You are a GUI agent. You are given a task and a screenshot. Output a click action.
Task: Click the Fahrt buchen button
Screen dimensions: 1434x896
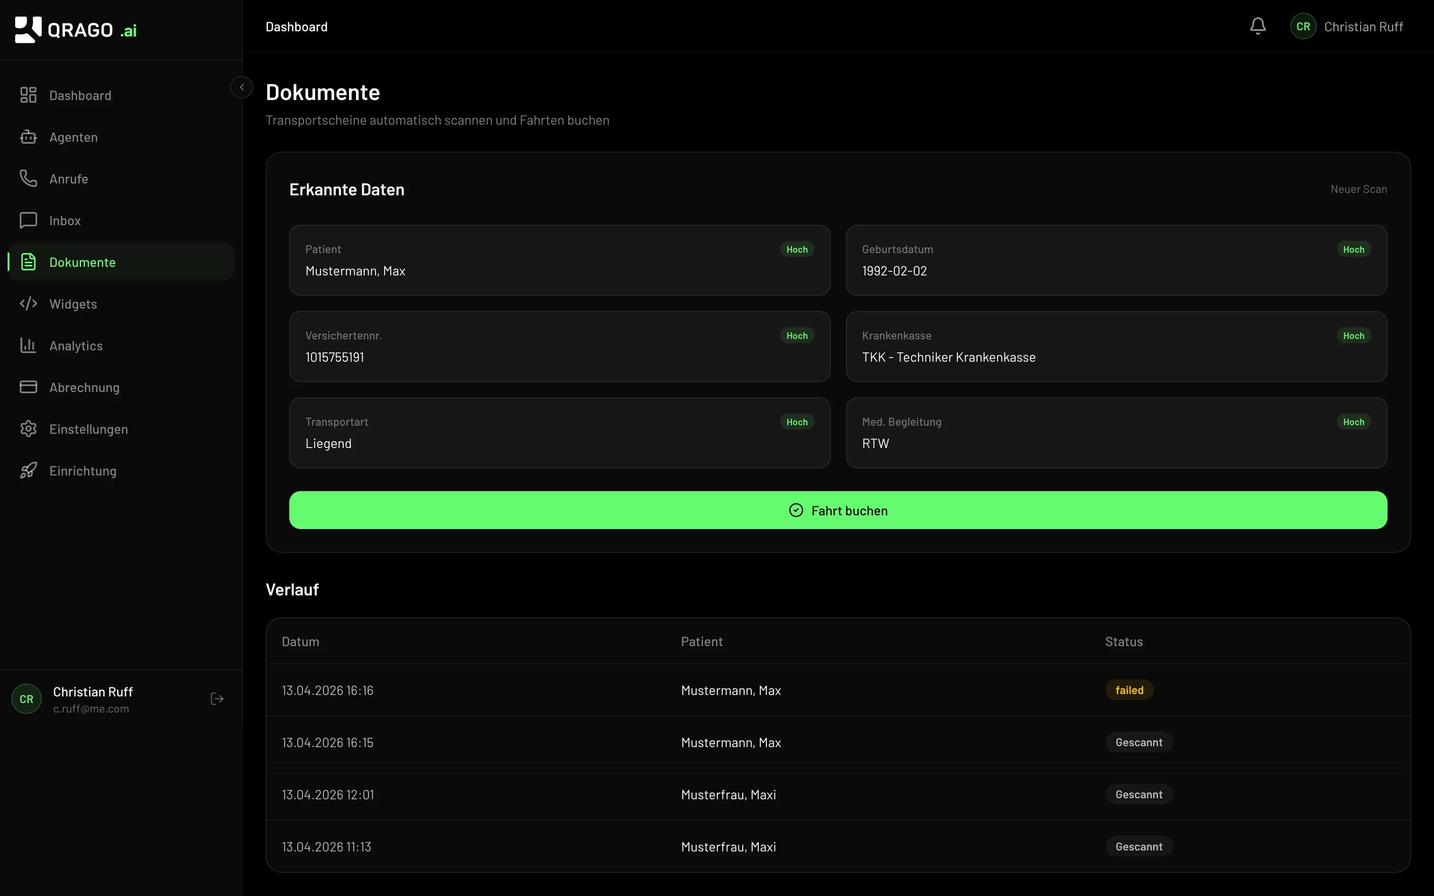tap(838, 510)
